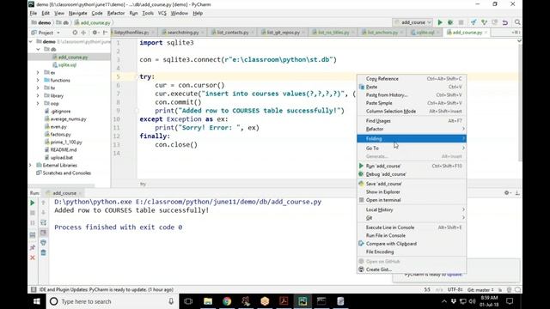Screen dimensions: 550x309
Task: Pause output in the Run panel
Action: pyautogui.click(x=33, y=223)
